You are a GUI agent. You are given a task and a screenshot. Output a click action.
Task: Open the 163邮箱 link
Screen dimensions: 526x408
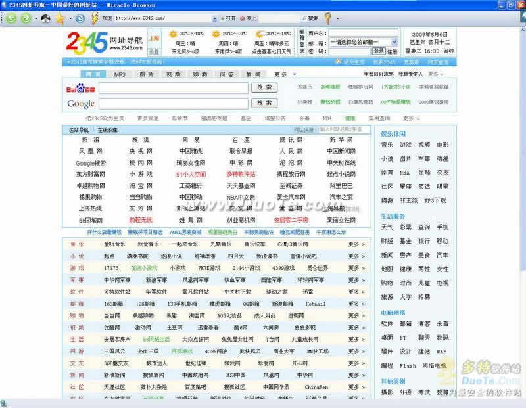click(113, 304)
